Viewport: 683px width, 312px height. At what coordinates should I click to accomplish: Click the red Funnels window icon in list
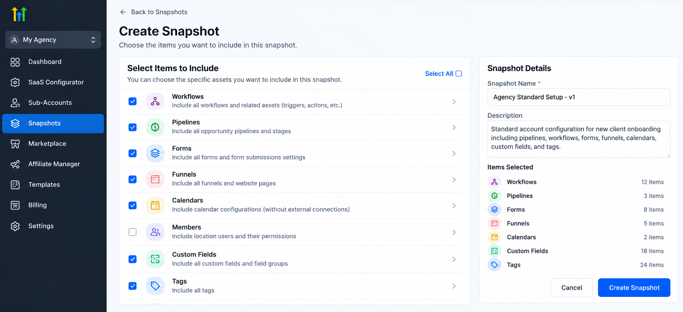pyautogui.click(x=155, y=179)
